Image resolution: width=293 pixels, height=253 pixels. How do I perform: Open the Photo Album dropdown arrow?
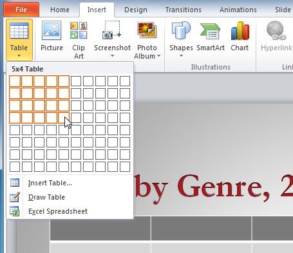point(159,56)
